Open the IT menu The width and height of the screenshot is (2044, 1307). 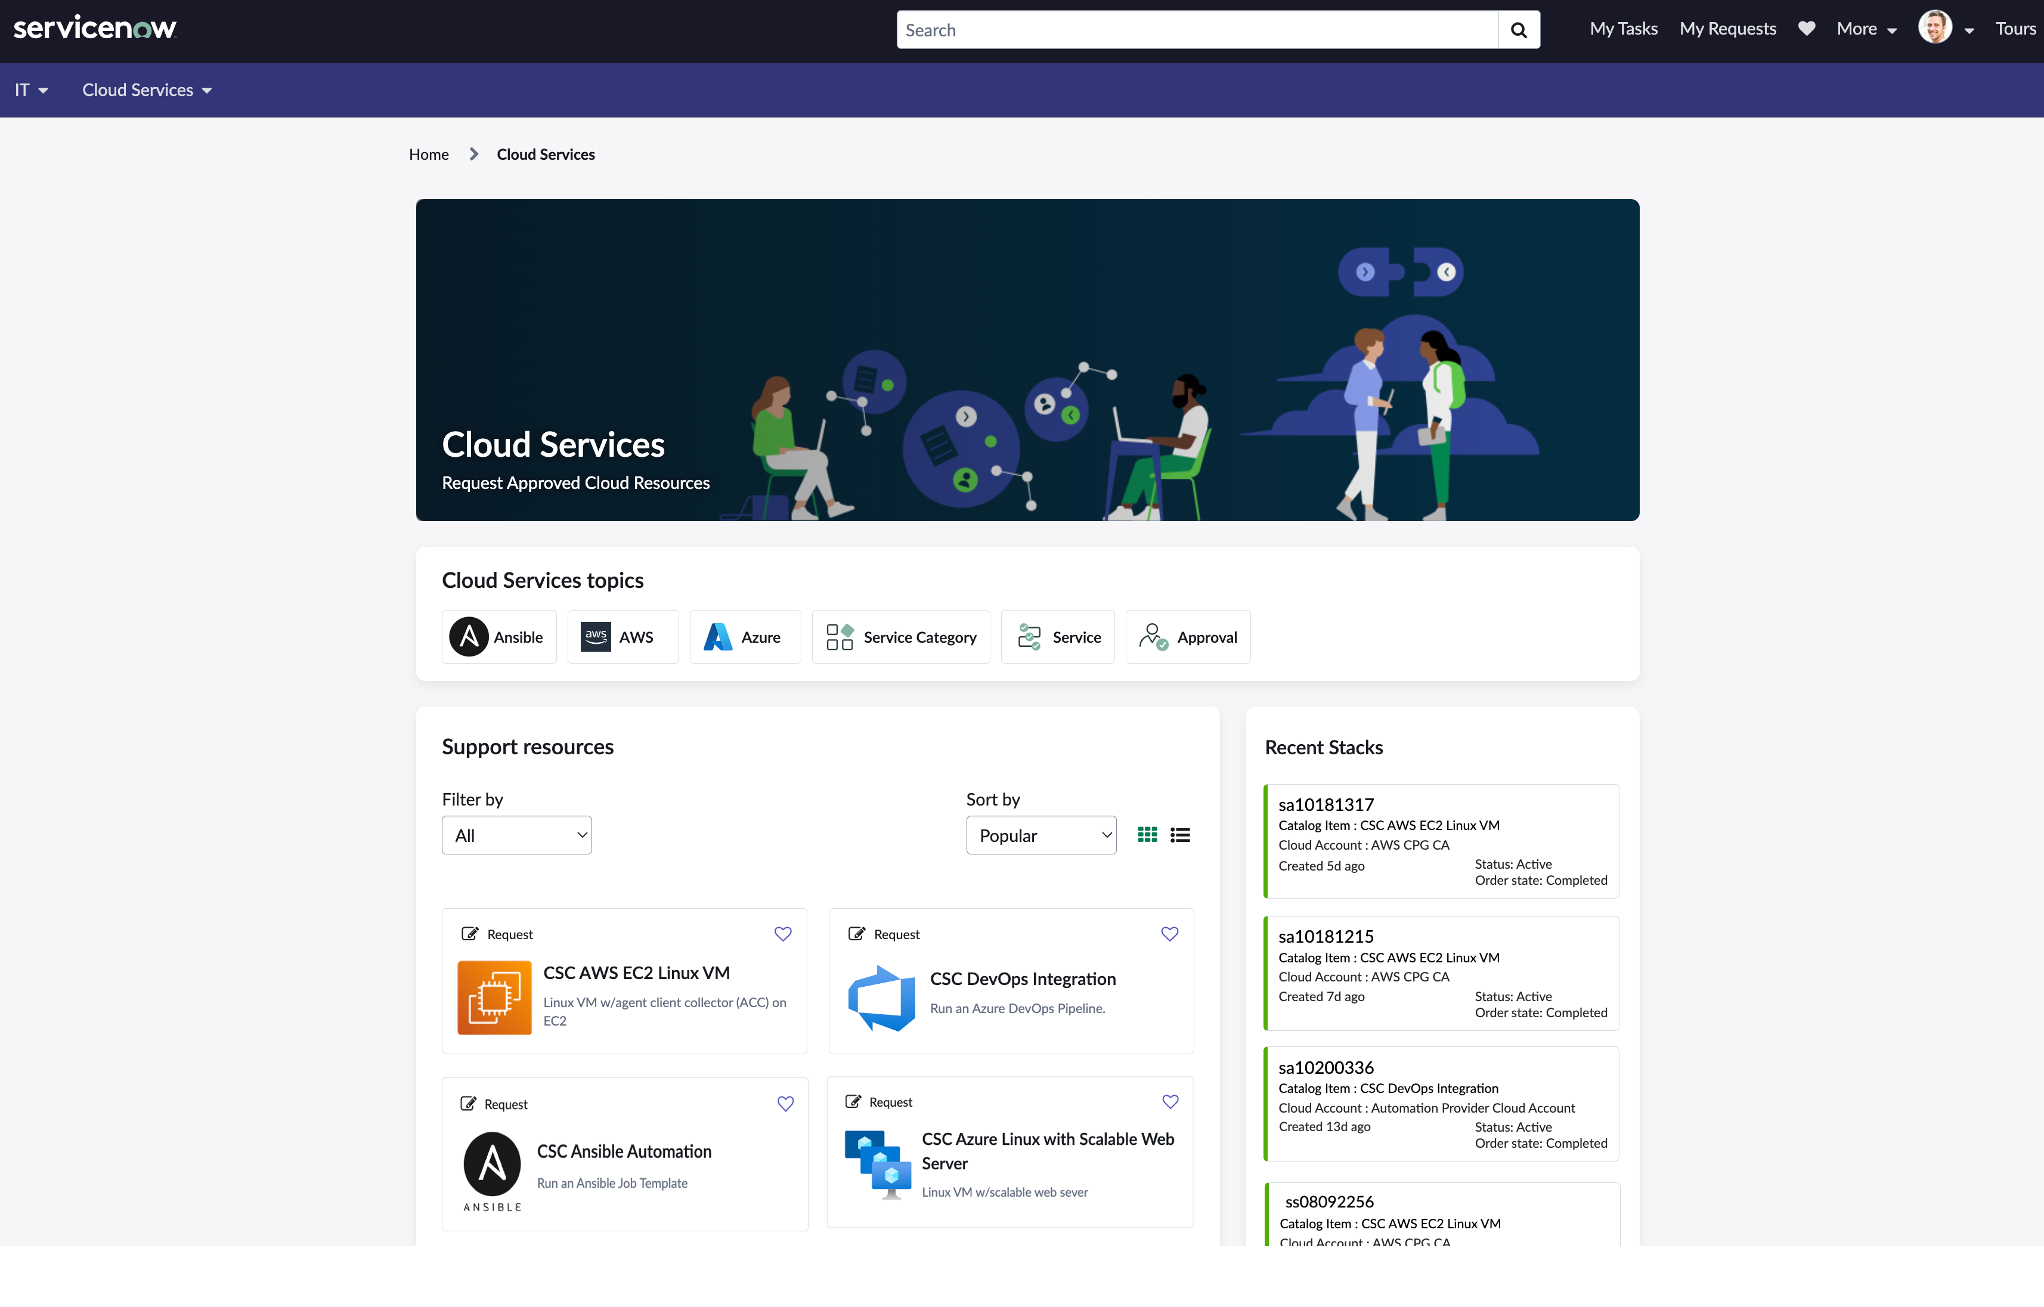click(x=30, y=90)
